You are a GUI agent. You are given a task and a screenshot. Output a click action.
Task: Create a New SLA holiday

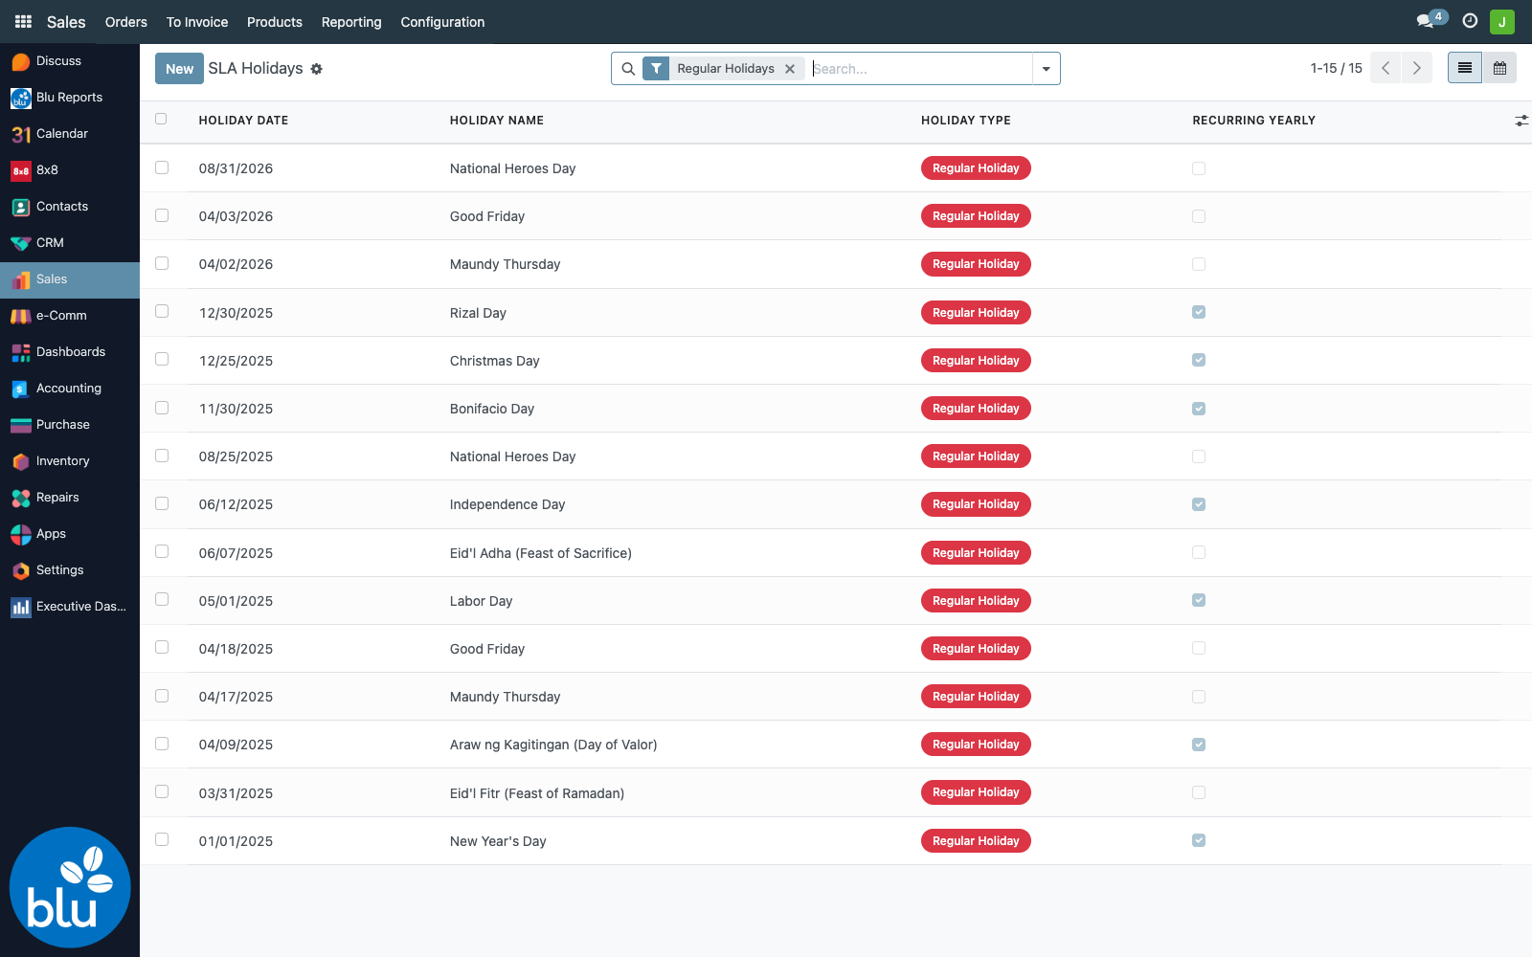click(179, 69)
